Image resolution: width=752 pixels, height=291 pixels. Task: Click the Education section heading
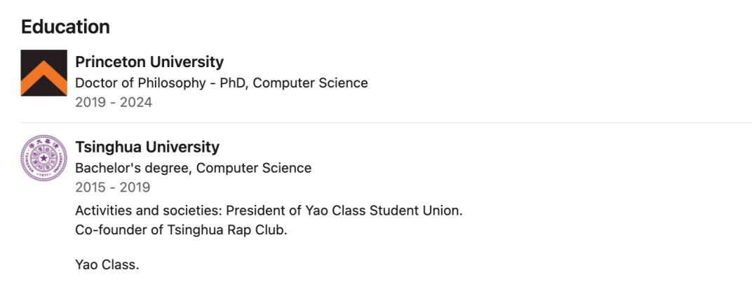(x=65, y=27)
